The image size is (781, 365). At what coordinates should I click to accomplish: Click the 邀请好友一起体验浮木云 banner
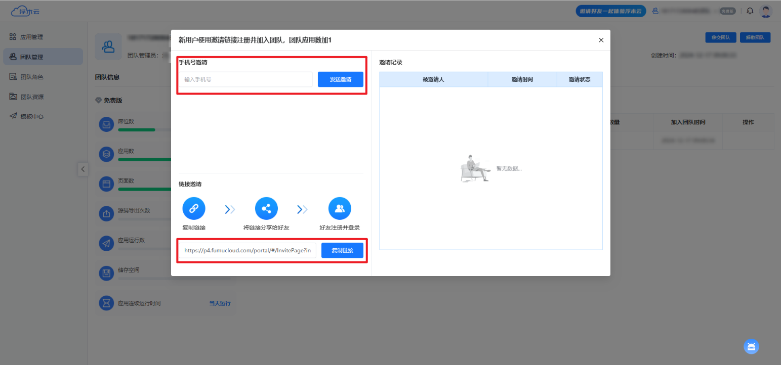610,11
